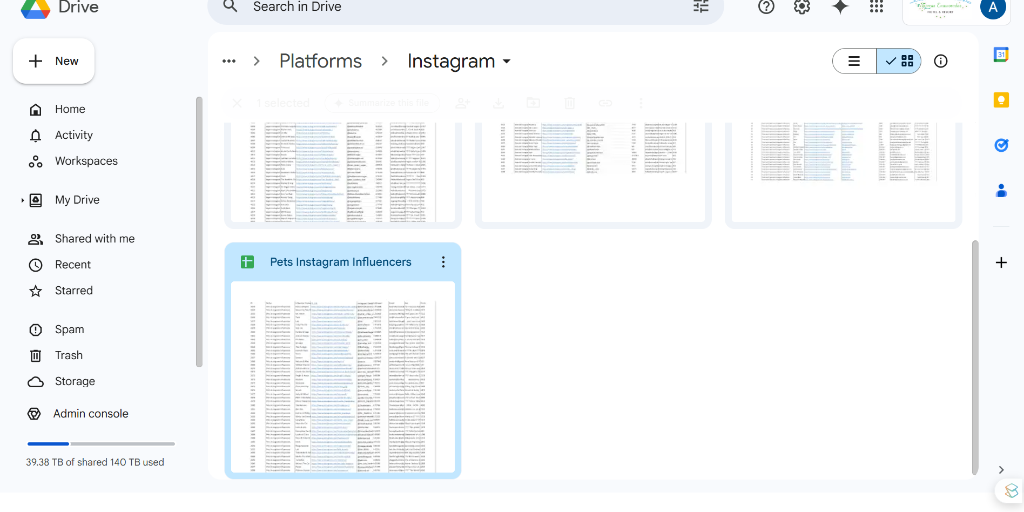Viewport: 1024px width, 512px height.
Task: Focus the Search in Drive field
Action: [466, 8]
